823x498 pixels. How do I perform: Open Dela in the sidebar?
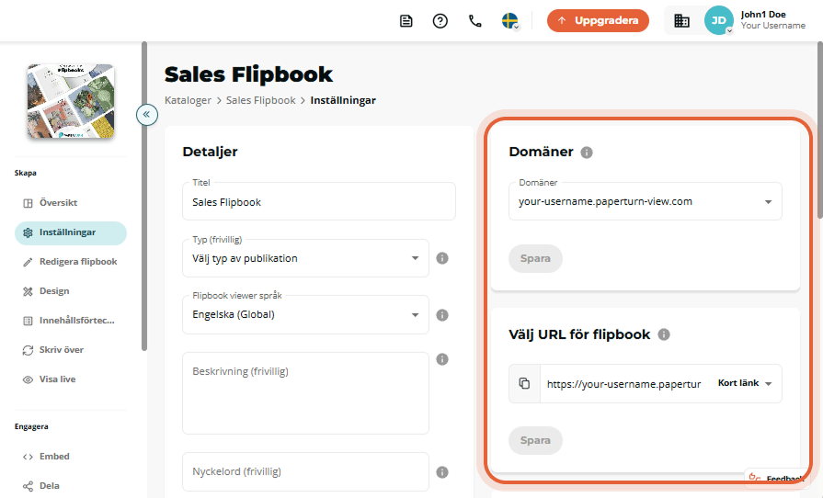click(70, 485)
